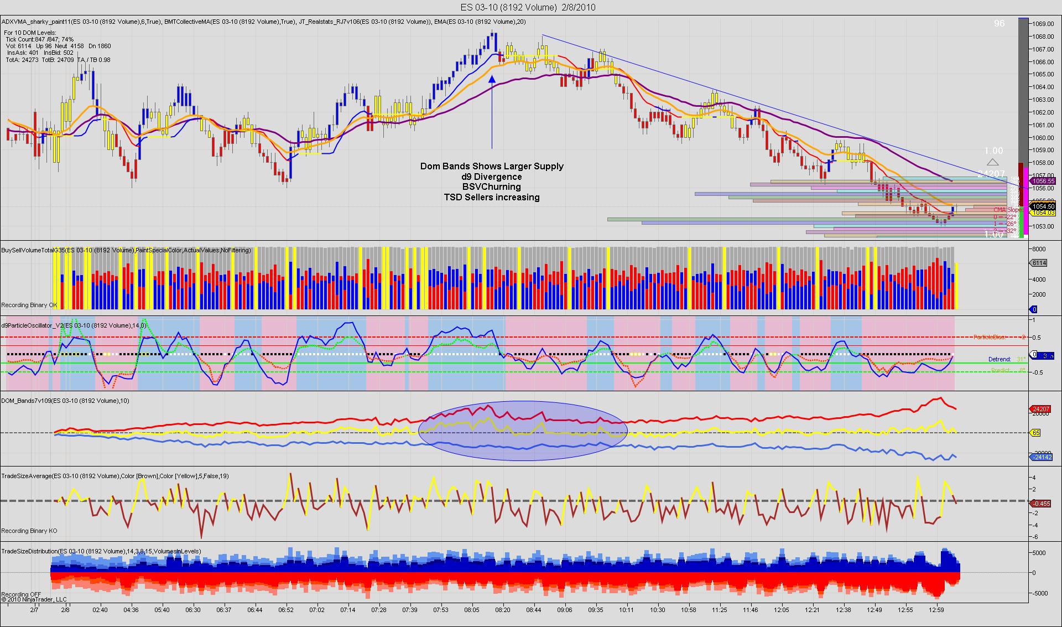1062x627 pixels.
Task: Click the 12:05 time axis label
Action: click(782, 610)
